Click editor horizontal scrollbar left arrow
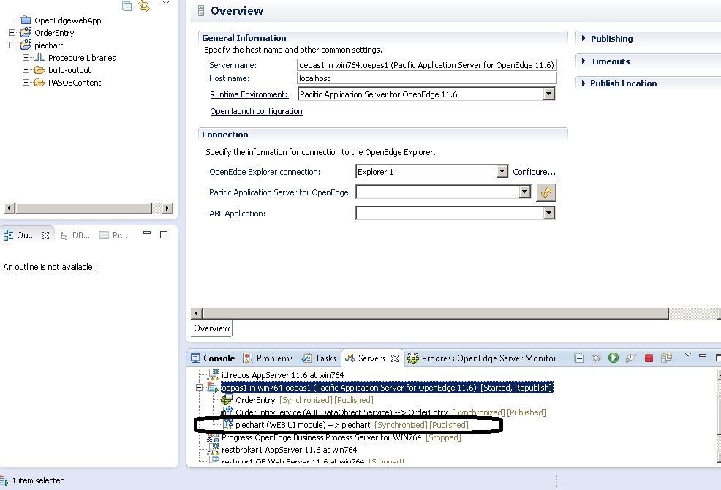The height and width of the screenshot is (490, 721). [197, 313]
